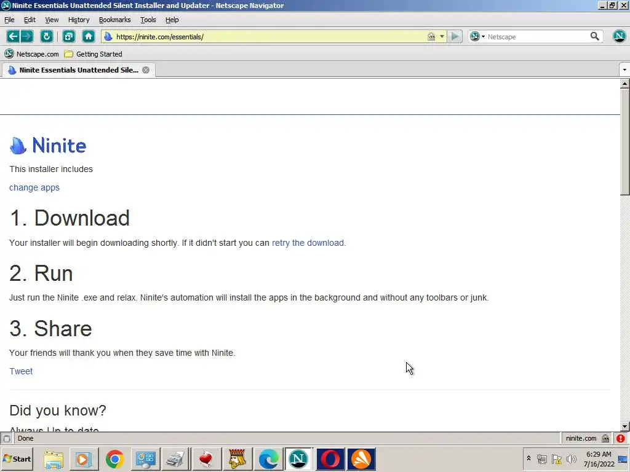Go to the Home page icon
The height and width of the screenshot is (472, 630).
89,36
